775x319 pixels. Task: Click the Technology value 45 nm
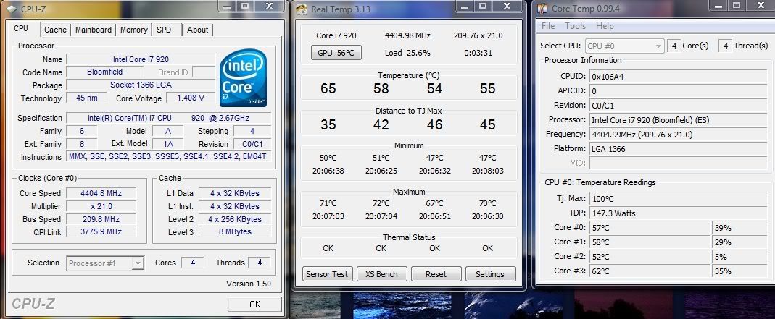click(x=87, y=98)
